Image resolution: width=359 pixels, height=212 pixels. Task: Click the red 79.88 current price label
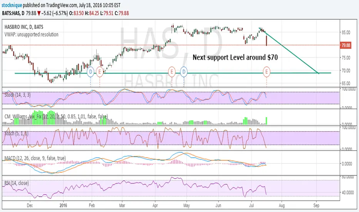point(346,45)
